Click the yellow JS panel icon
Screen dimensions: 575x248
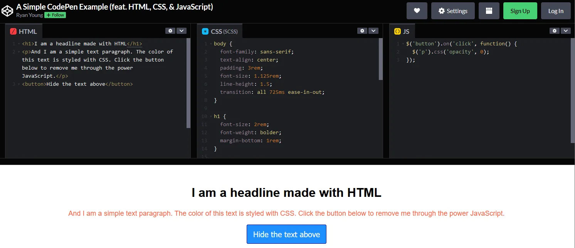(x=397, y=32)
